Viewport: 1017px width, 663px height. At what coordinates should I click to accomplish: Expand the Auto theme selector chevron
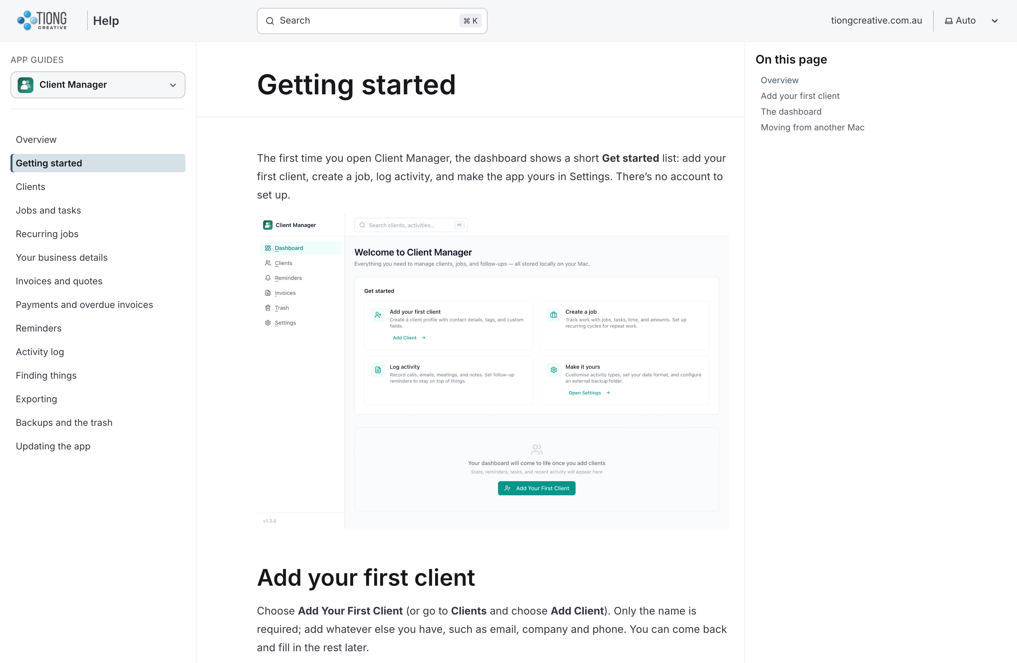pos(995,21)
